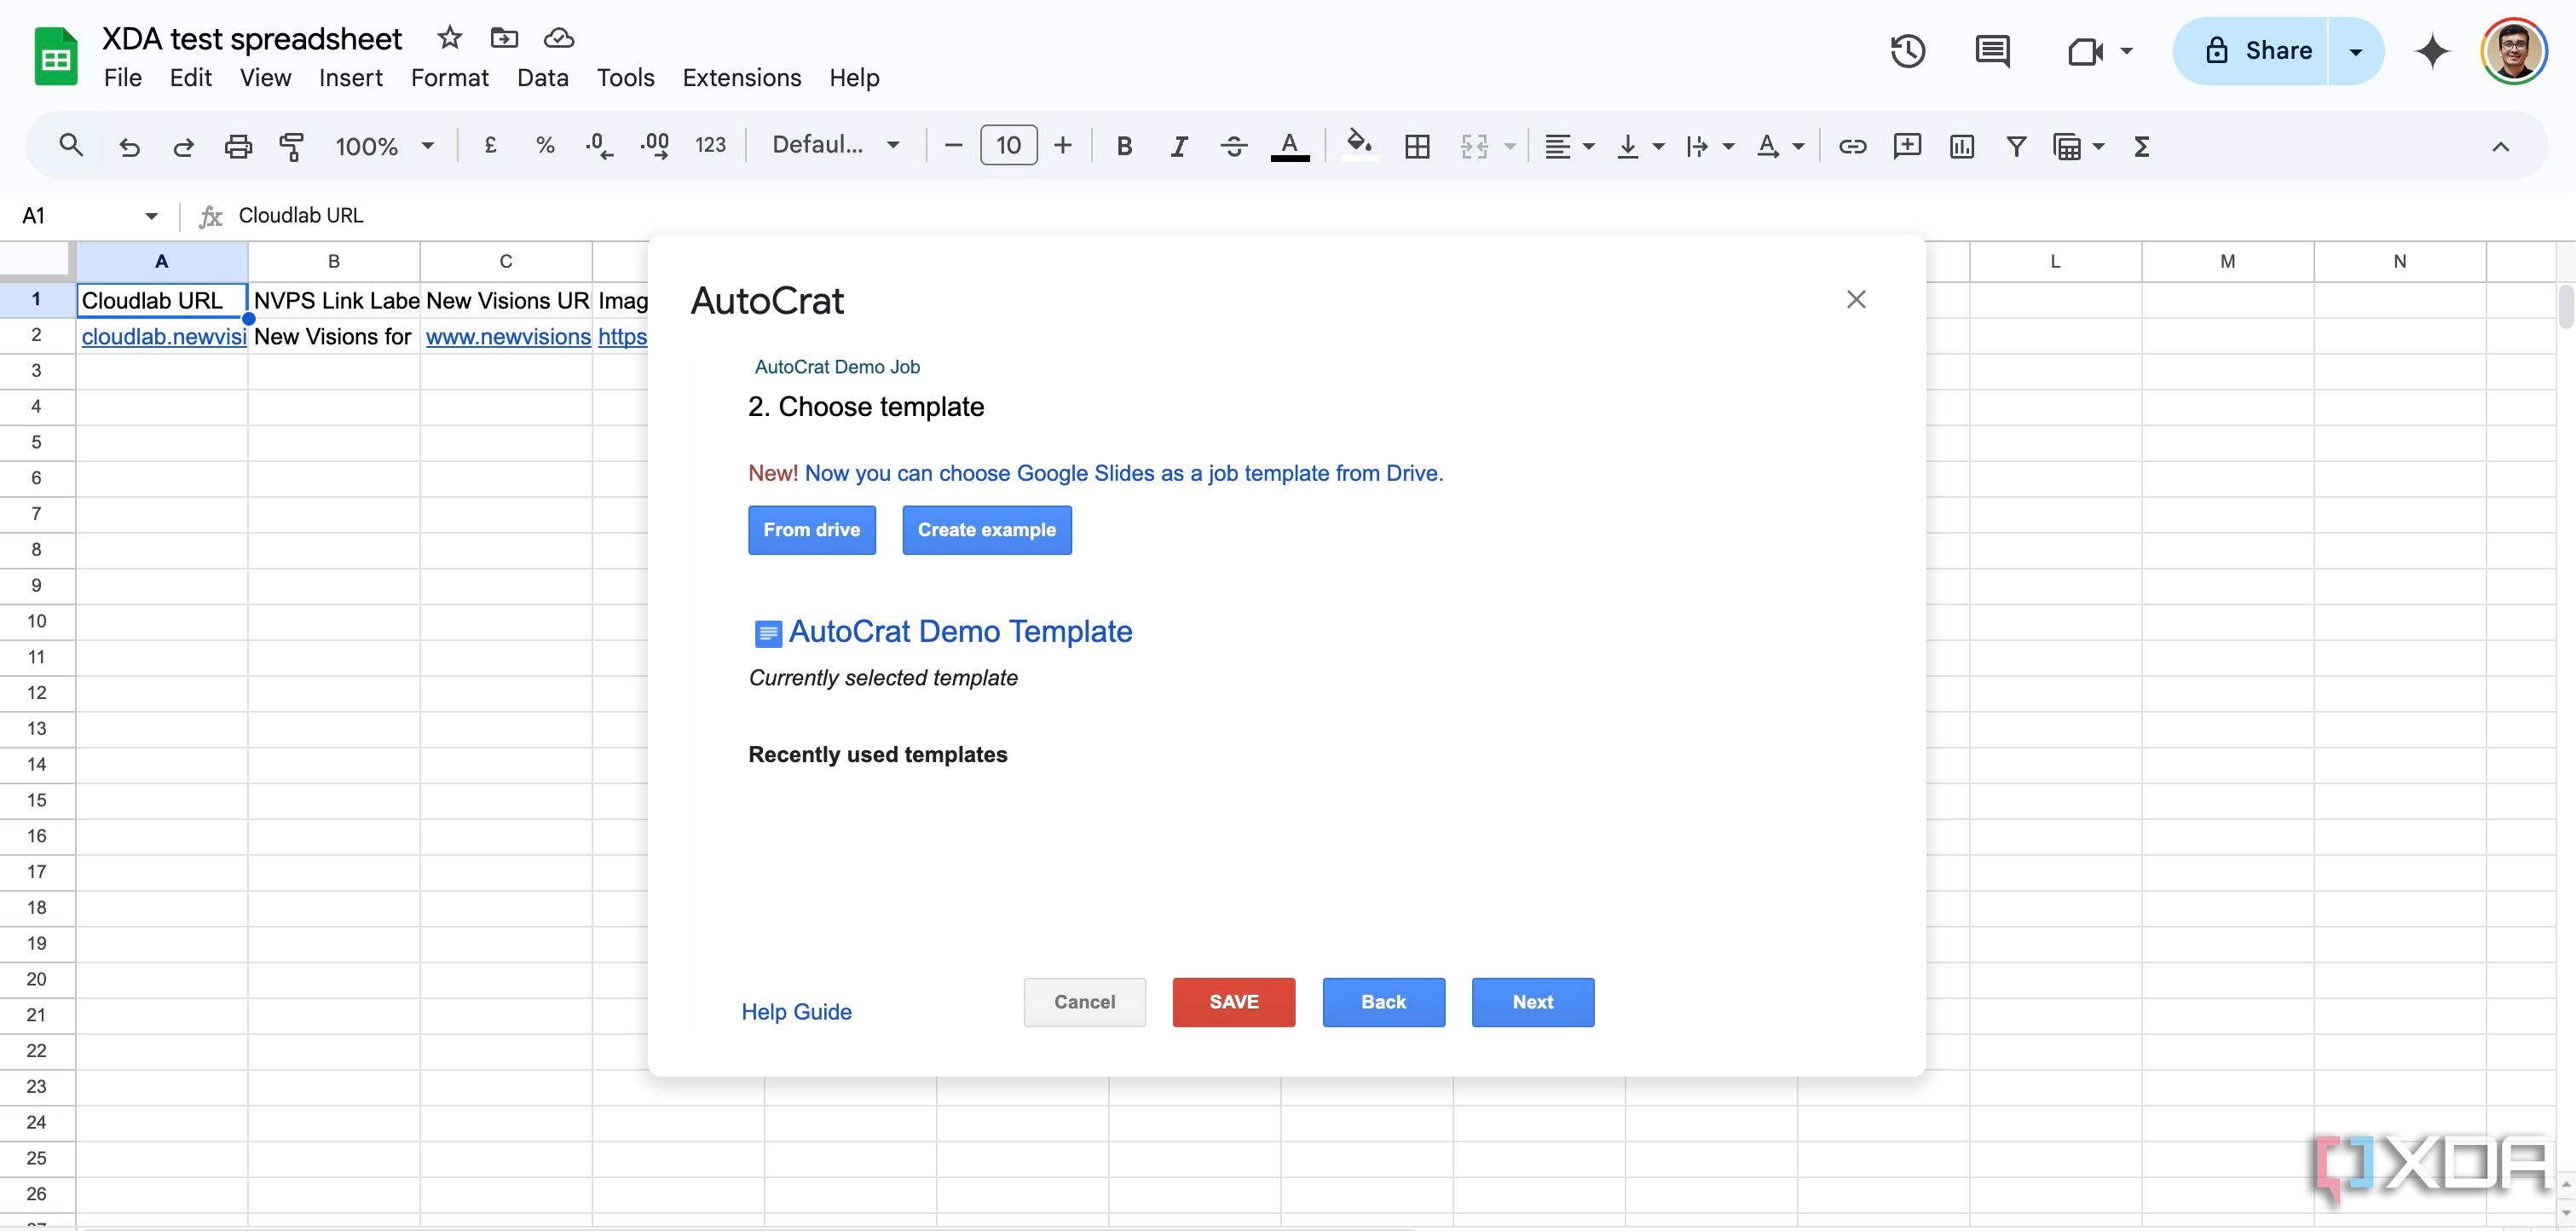
Task: Create a filter
Action: pos(2017,147)
